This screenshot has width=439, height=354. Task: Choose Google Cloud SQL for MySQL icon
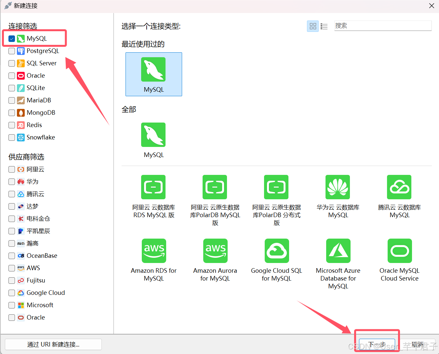point(277,251)
